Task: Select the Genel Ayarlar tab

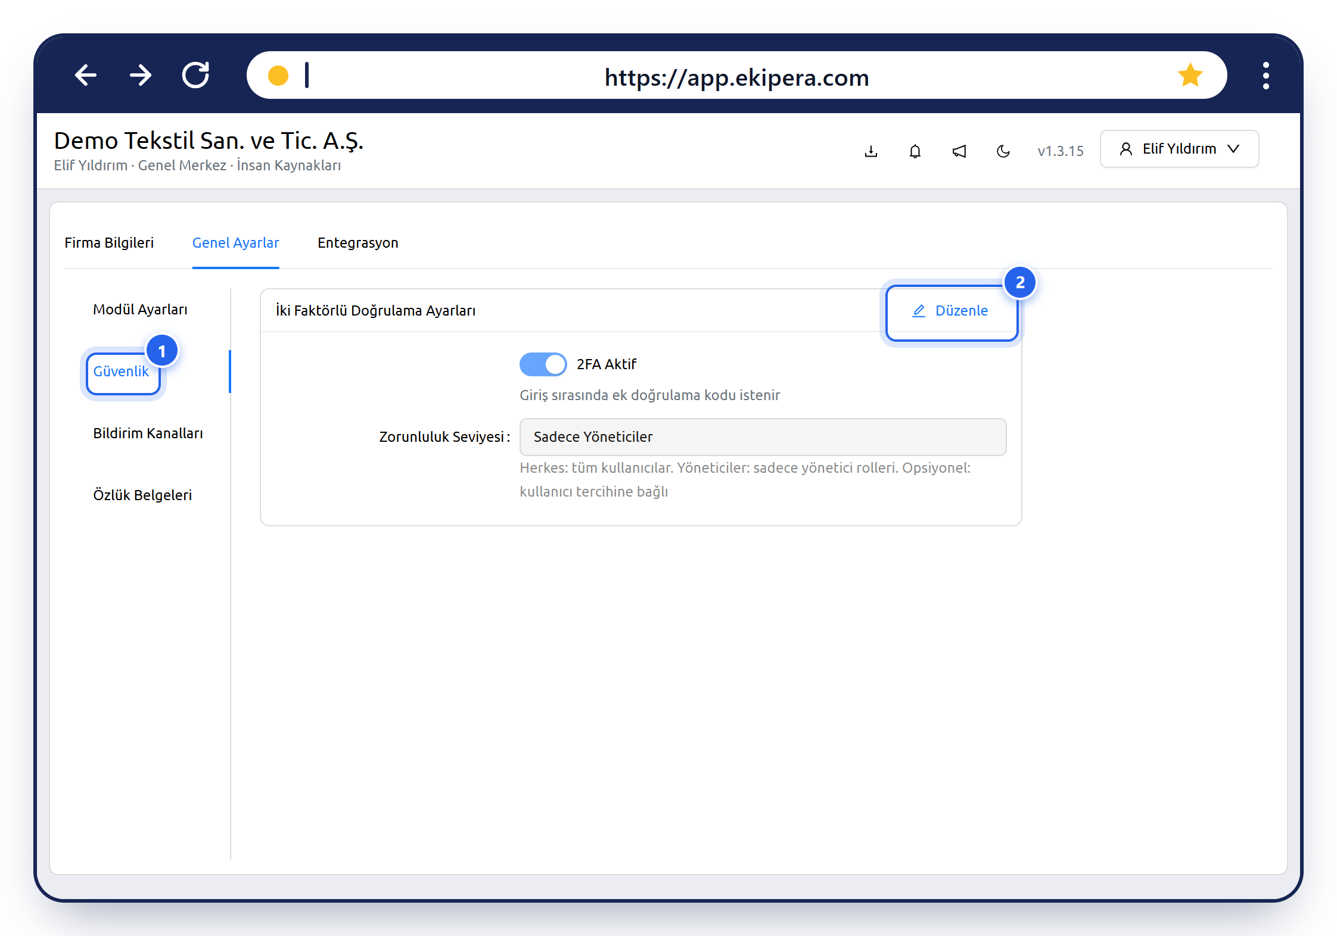Action: pyautogui.click(x=235, y=242)
